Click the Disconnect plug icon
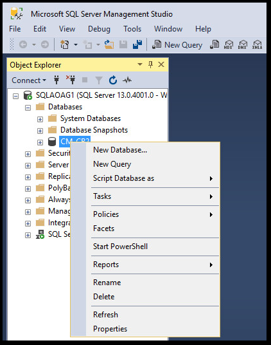Viewport: 271px width, 345px height. (71, 80)
